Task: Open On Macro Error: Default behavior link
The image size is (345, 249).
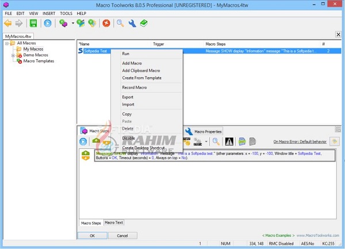Action: tap(300, 141)
